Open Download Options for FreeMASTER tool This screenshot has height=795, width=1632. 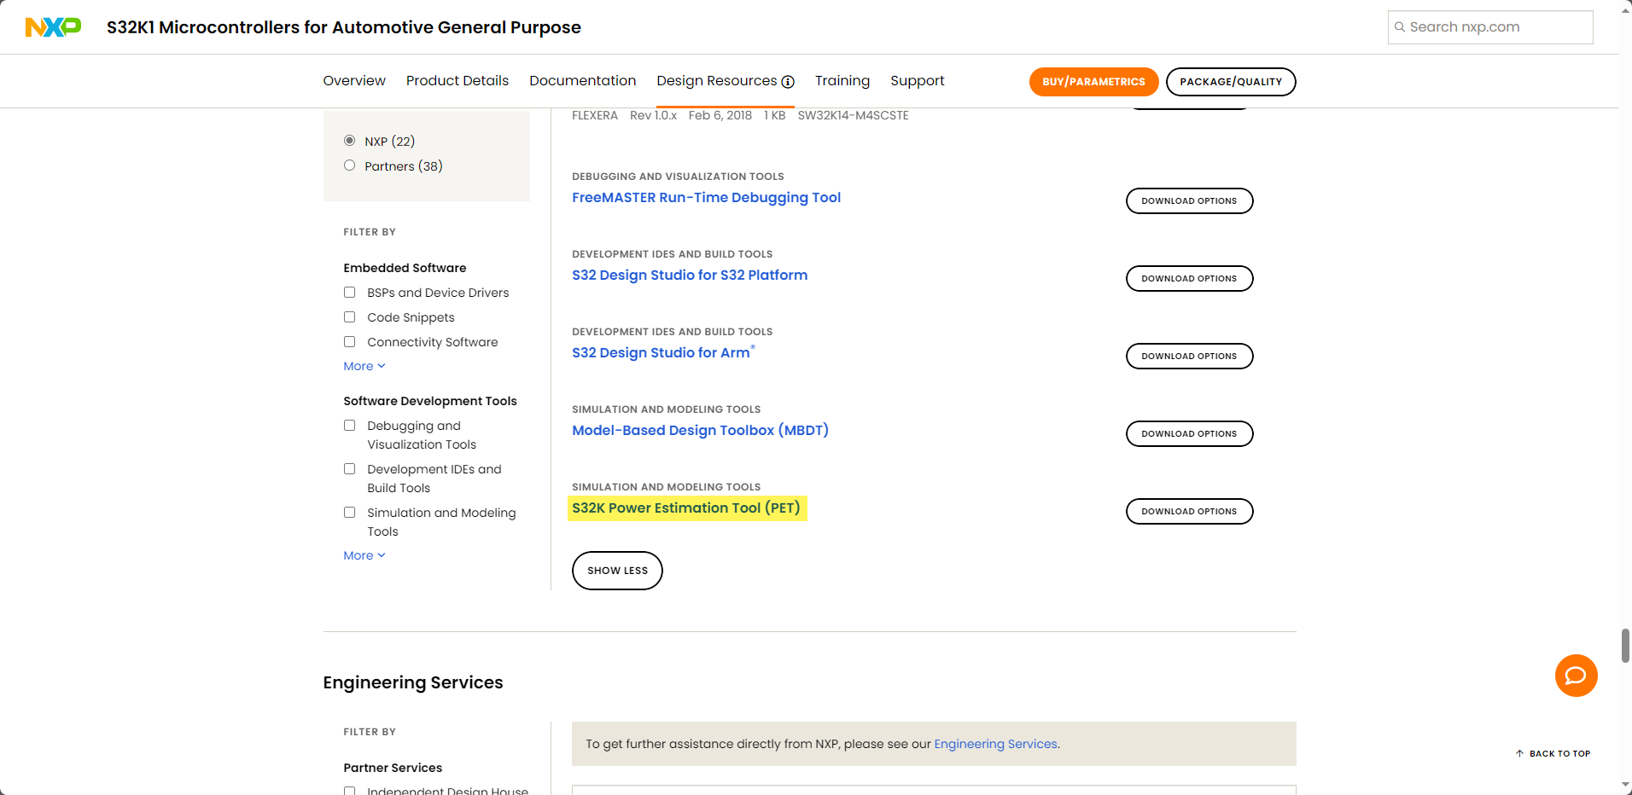coord(1189,201)
